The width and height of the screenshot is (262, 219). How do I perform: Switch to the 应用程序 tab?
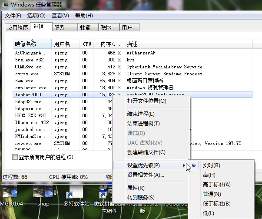pyautogui.click(x=17, y=27)
